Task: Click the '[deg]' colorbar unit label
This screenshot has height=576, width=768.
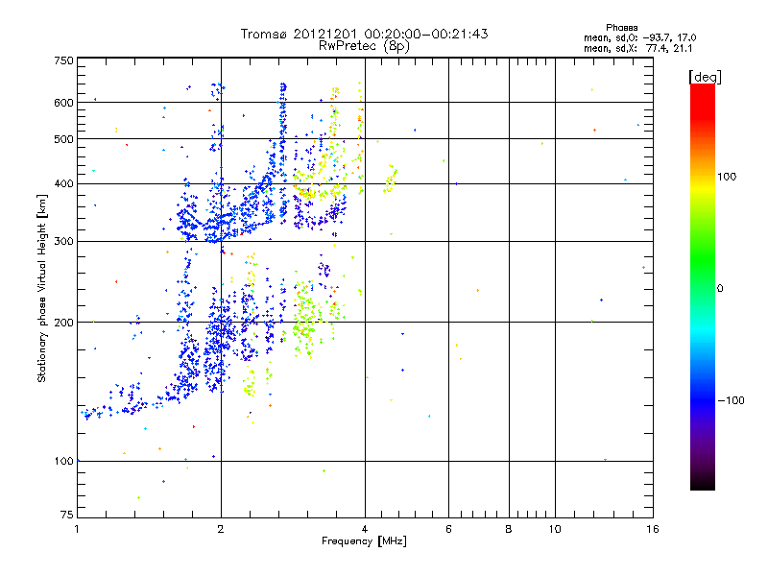Action: pos(705,77)
